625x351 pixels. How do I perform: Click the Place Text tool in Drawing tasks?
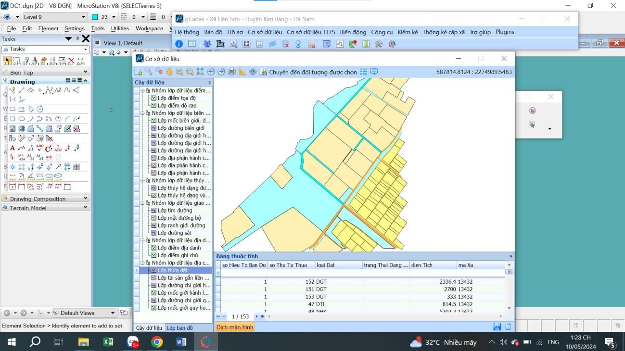(x=13, y=148)
